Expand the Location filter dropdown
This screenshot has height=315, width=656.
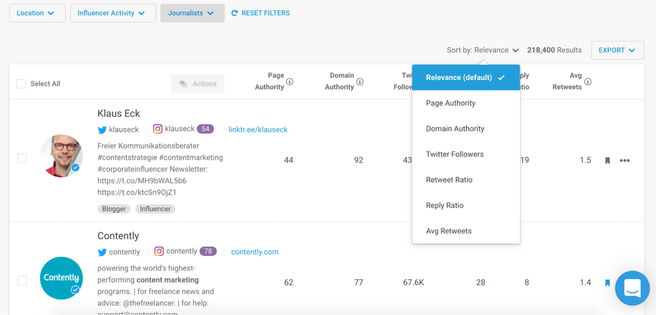37,13
